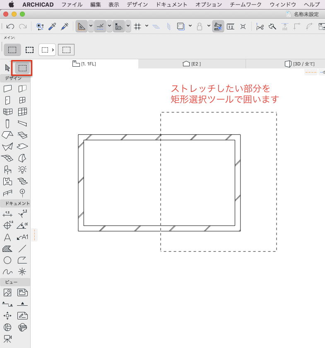The height and width of the screenshot is (348, 325).
Task: Open Trace options dropdown arrow
Action: coord(190,26)
